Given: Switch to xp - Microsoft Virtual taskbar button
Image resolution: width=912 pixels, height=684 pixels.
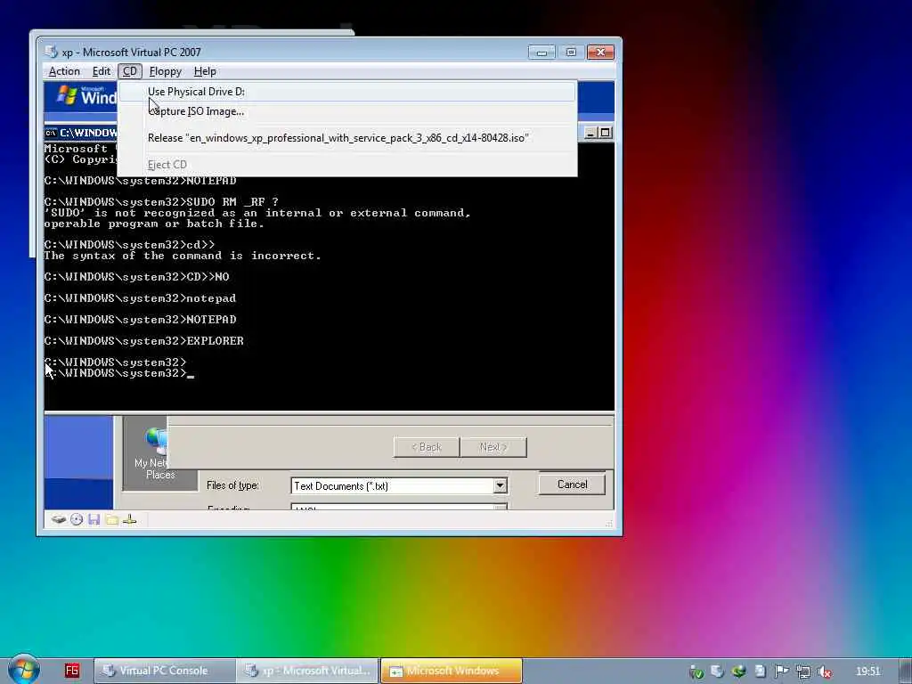Looking at the screenshot, I should [x=307, y=671].
